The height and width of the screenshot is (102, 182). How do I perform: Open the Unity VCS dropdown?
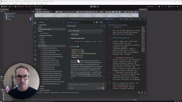[x=38, y=7]
